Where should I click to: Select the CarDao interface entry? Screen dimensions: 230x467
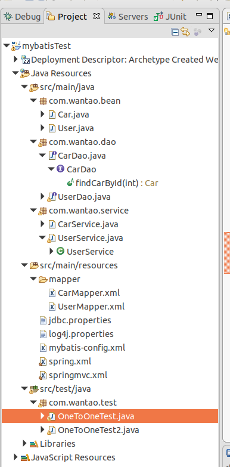[82, 169]
